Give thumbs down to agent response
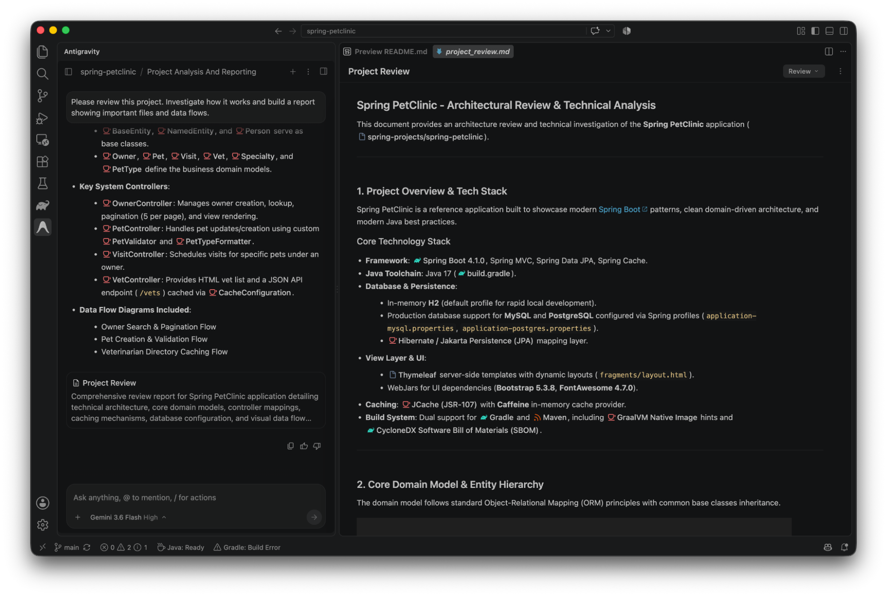 [317, 446]
